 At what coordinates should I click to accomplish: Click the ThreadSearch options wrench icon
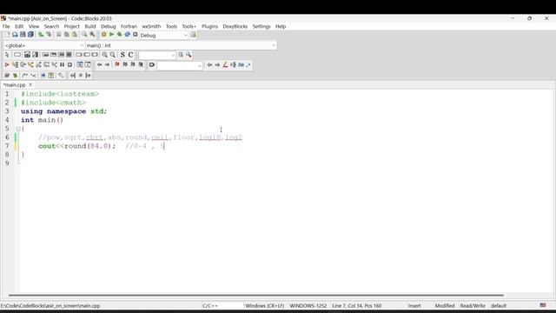189,55
